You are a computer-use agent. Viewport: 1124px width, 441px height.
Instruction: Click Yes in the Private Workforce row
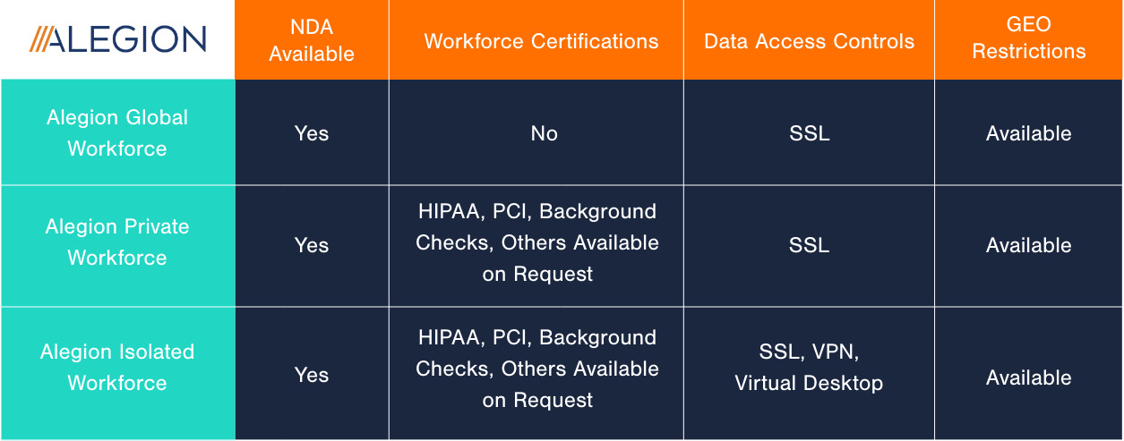[x=312, y=245]
